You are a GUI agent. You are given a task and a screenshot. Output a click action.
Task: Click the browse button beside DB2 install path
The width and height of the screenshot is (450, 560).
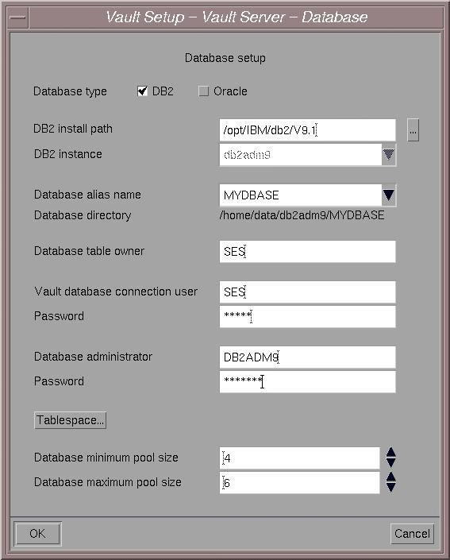[413, 130]
